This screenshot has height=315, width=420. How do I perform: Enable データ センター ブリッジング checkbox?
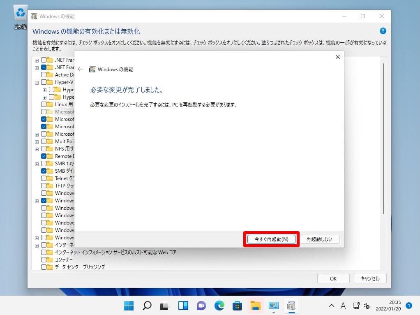[x=44, y=267]
